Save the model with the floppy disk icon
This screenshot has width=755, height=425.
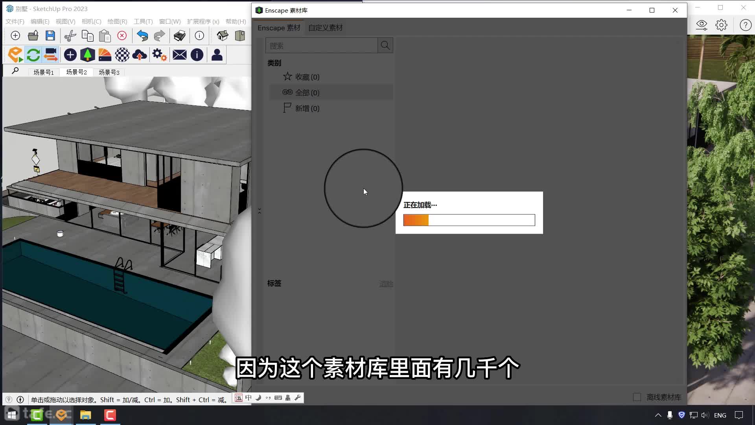[x=50, y=36]
